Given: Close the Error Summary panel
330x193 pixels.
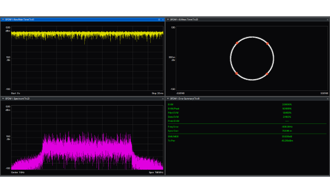Looking at the screenshot, I should coord(327,99).
